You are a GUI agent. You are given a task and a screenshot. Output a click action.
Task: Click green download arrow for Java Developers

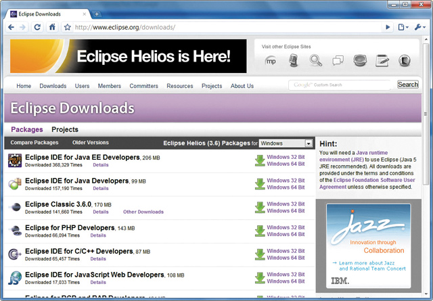tap(260, 184)
